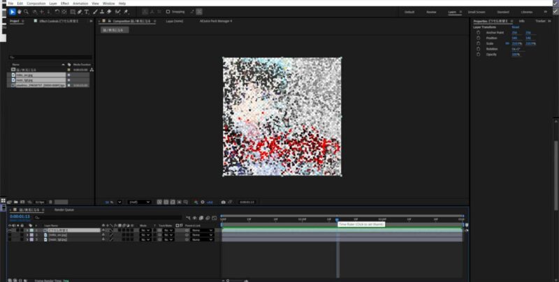Toggle video visibility for layer 2
Image resolution: width=559 pixels, height=282 pixels.
10,235
